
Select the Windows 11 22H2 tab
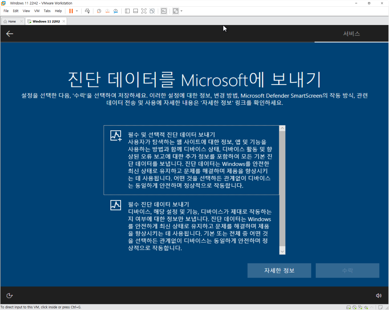tap(46, 21)
